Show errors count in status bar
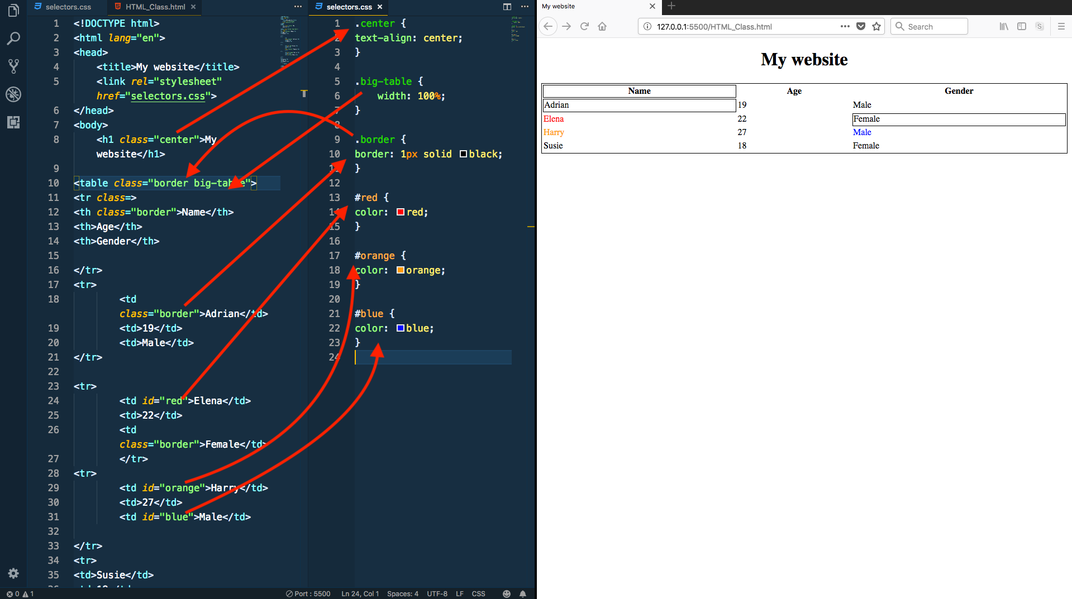Screen dimensions: 1072x599 13,594
